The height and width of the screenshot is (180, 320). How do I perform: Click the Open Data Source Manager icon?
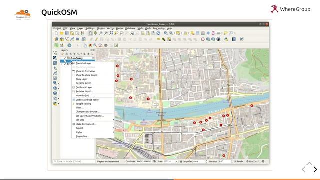pos(56,39)
